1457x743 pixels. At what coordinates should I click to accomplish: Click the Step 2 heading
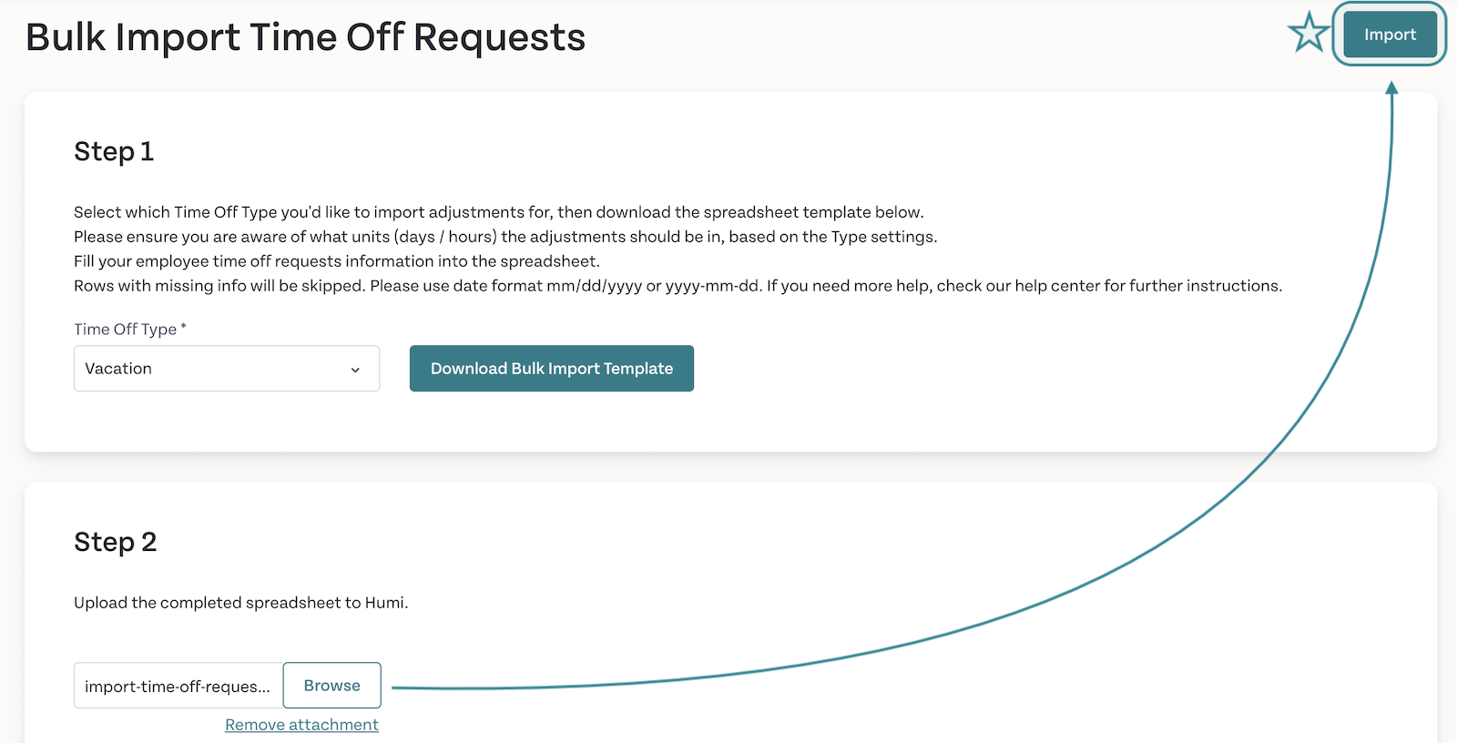[116, 542]
